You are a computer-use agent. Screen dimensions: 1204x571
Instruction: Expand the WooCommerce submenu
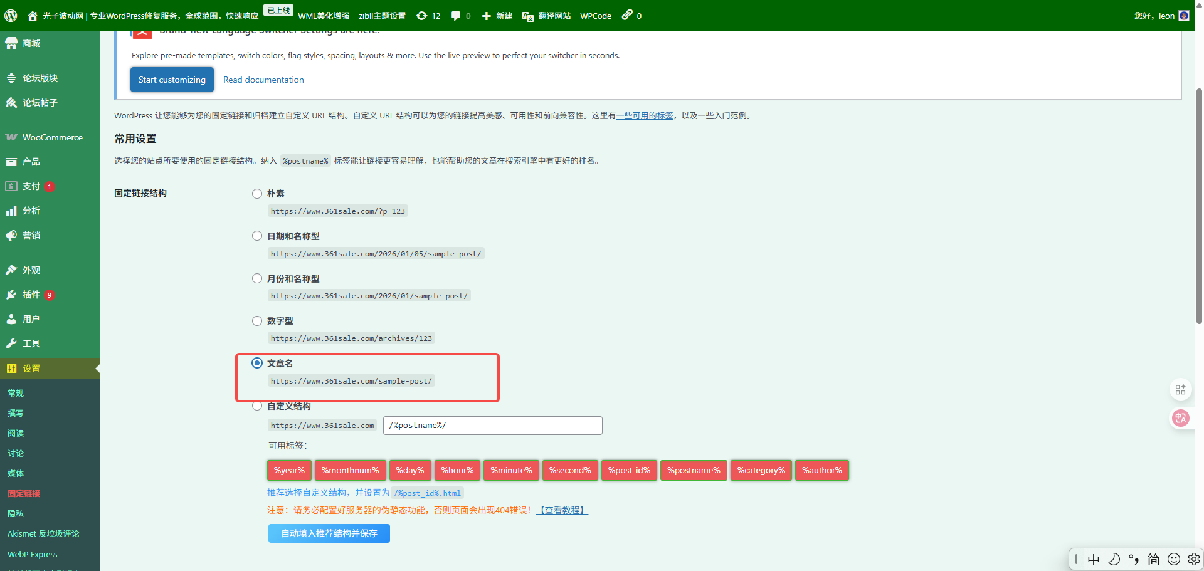(x=50, y=137)
